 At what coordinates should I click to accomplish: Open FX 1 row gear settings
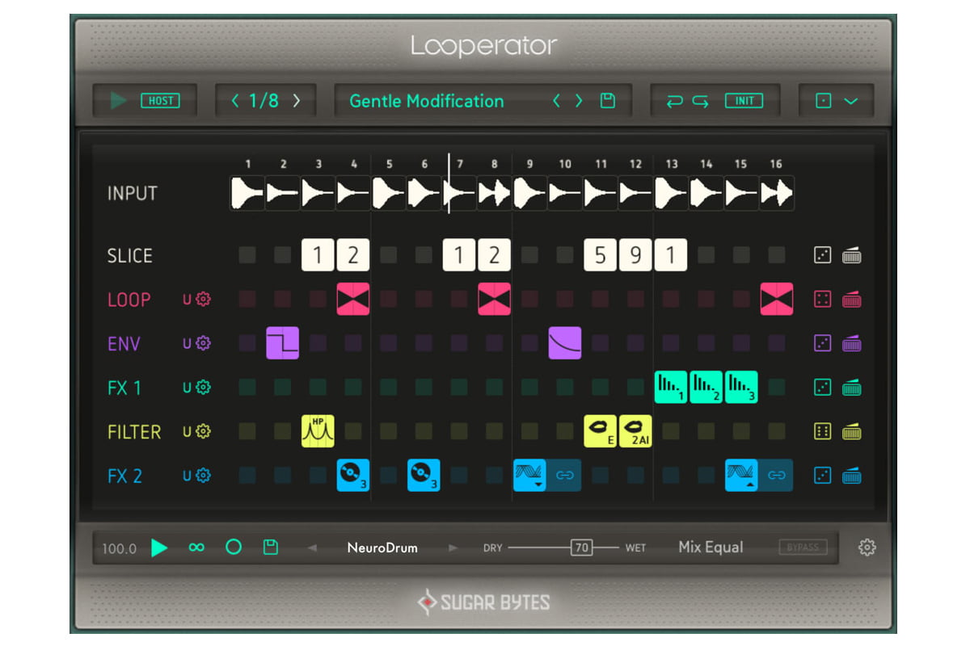(x=203, y=388)
